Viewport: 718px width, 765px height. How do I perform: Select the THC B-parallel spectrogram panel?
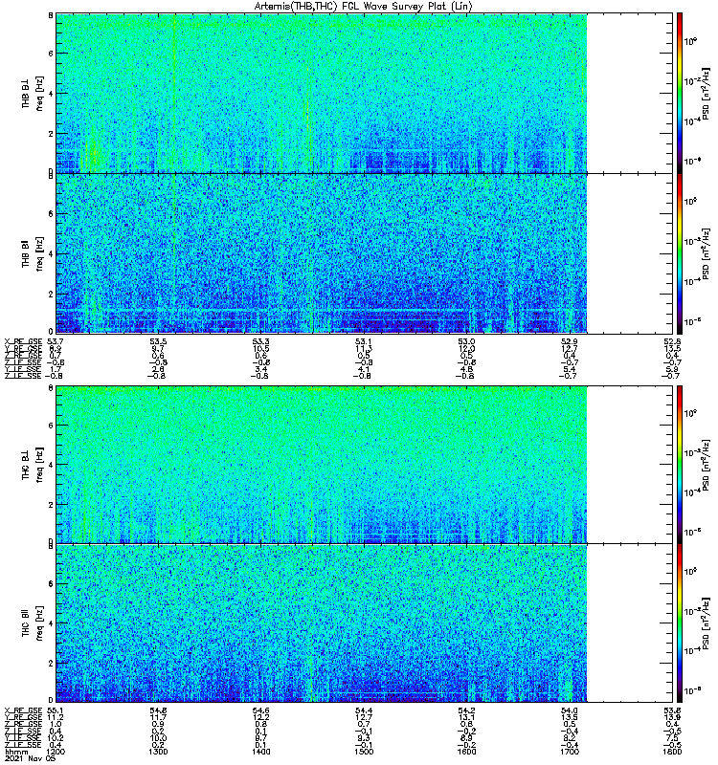point(365,623)
